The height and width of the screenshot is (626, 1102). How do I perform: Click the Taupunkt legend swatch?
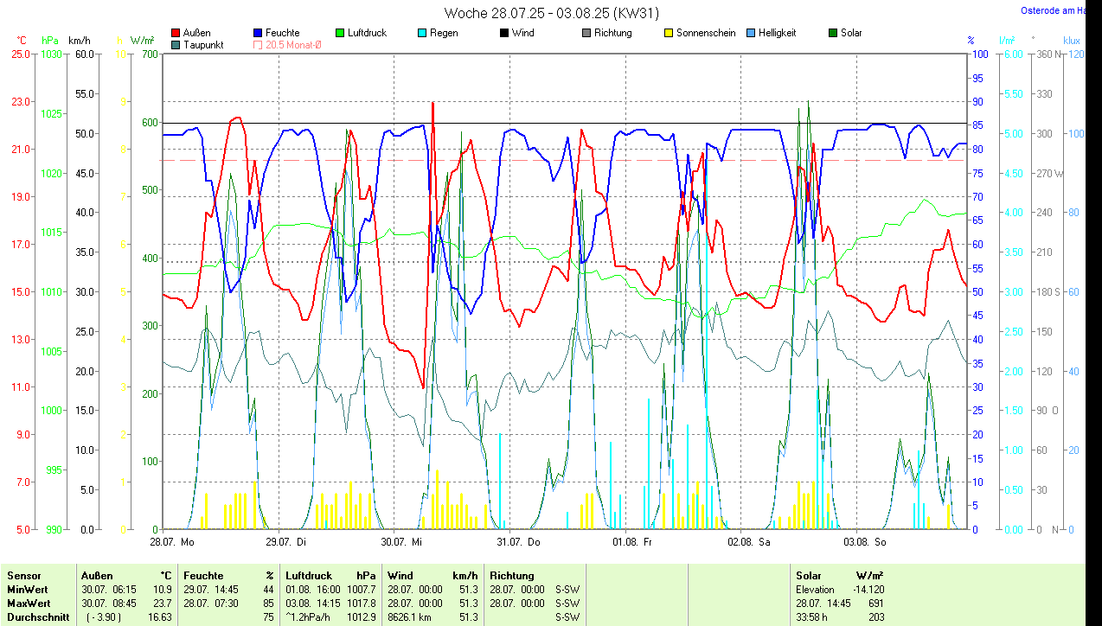(x=176, y=45)
